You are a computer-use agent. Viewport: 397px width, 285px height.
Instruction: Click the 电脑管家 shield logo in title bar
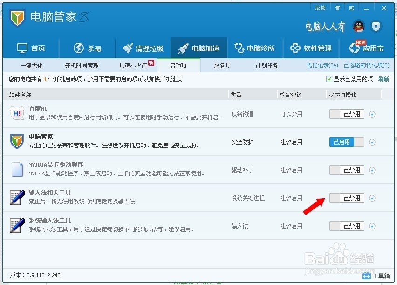(17, 18)
